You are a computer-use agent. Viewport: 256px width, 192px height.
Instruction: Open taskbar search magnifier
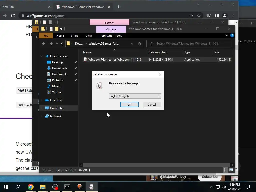(x=18, y=187)
